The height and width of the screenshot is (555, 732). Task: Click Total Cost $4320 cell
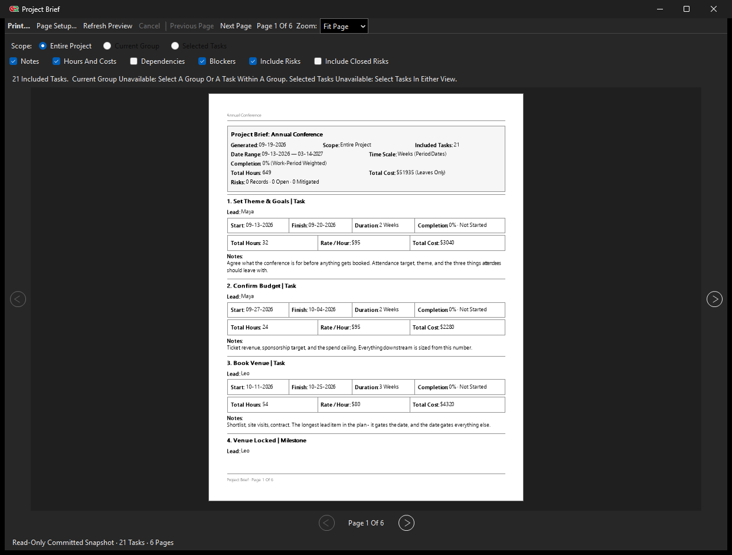457,404
